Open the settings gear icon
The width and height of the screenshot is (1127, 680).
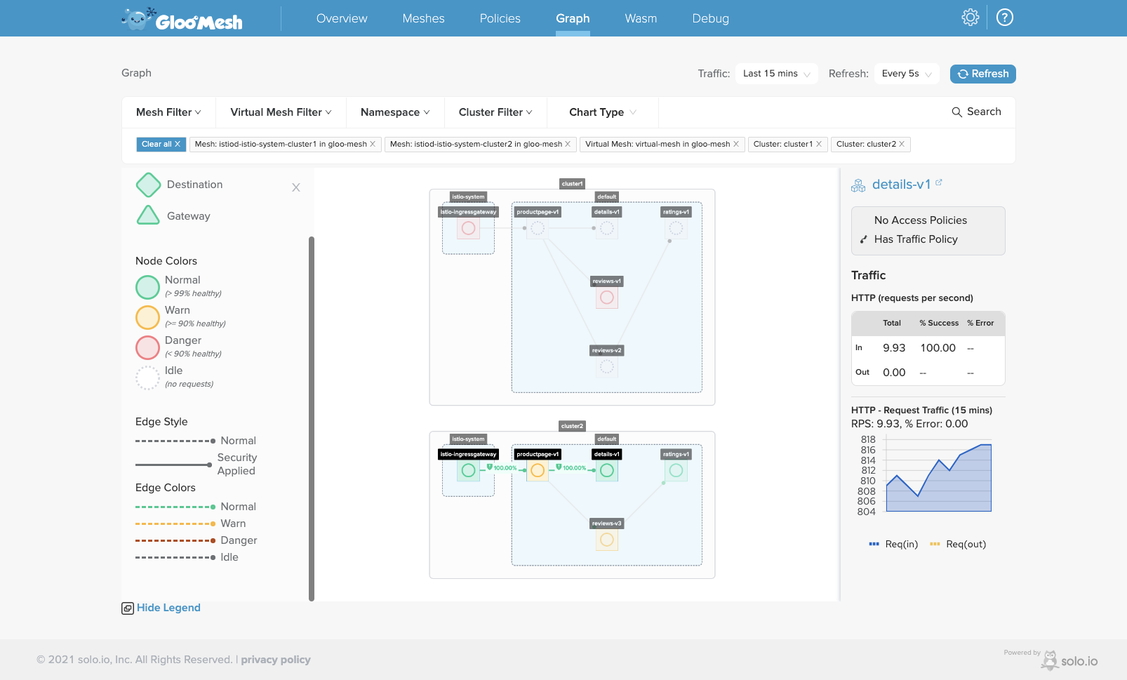[970, 18]
